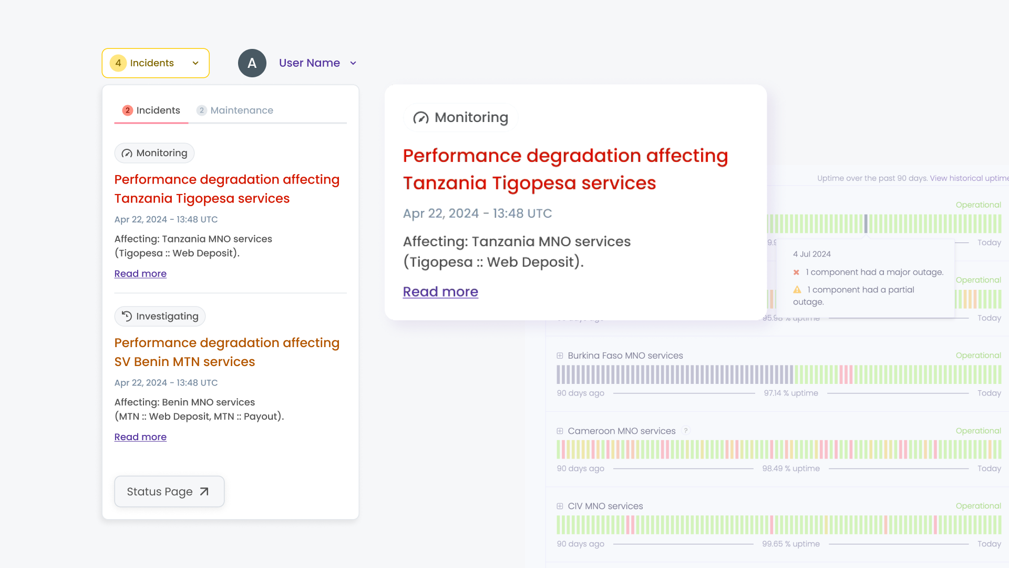This screenshot has width=1009, height=568.
Task: Open the Incidents dropdown chevron
Action: (195, 63)
